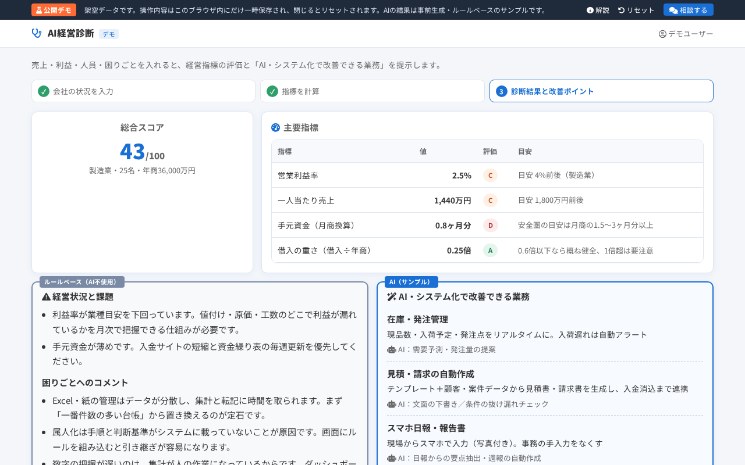Click the reset arrow icon beside リセット

(x=622, y=10)
